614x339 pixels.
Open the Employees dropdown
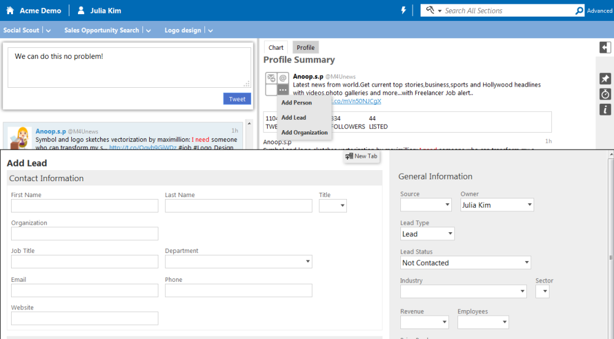(483, 322)
